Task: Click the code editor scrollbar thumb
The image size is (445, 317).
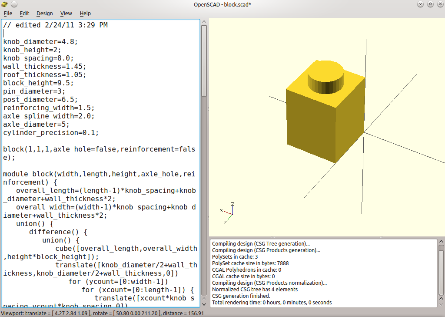Action: [x=204, y=61]
